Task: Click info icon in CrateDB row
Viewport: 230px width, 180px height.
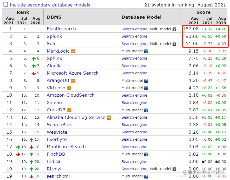Action: 146,110
